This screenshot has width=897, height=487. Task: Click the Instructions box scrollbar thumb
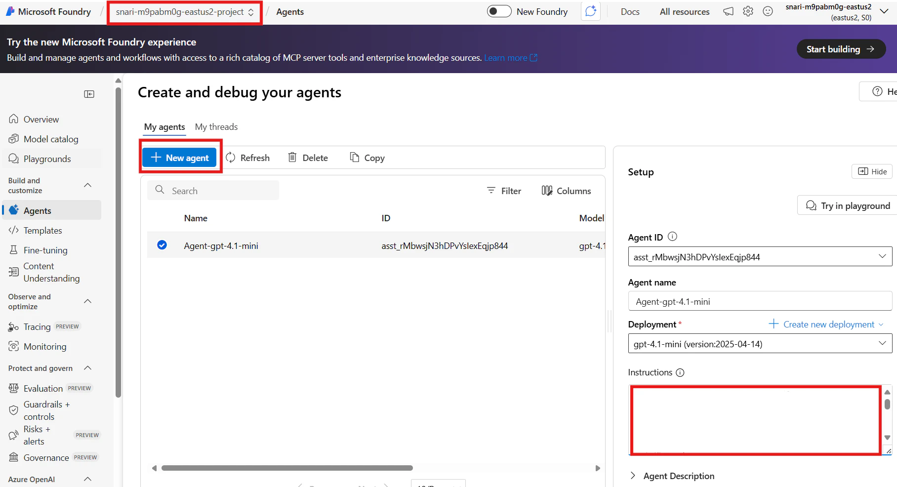click(887, 405)
